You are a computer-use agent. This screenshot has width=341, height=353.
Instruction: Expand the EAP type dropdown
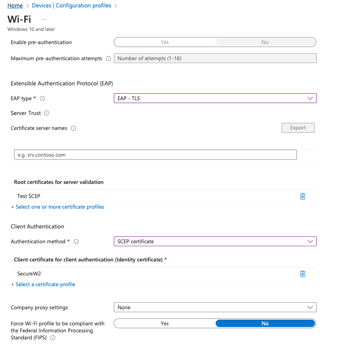215,99
